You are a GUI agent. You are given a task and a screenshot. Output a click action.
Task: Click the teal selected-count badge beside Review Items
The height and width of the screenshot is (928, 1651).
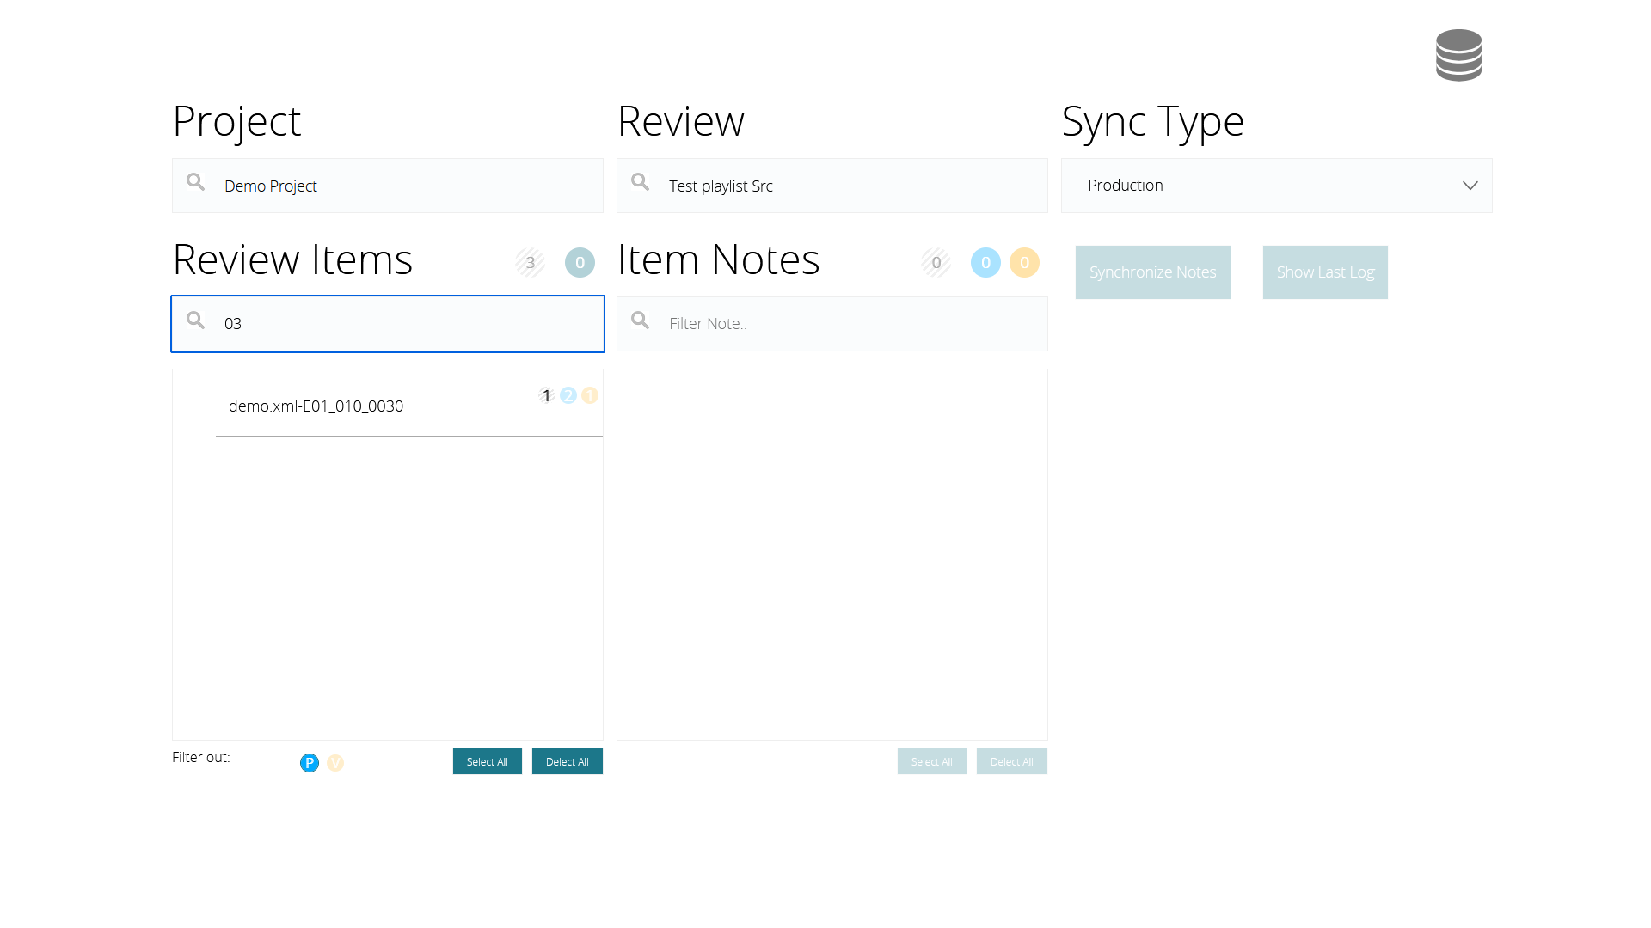point(580,263)
